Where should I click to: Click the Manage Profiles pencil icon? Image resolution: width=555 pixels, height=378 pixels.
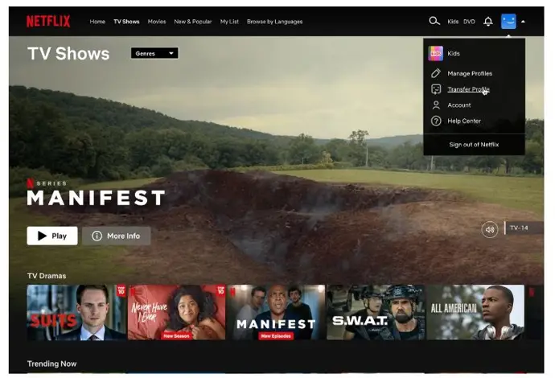tap(436, 73)
